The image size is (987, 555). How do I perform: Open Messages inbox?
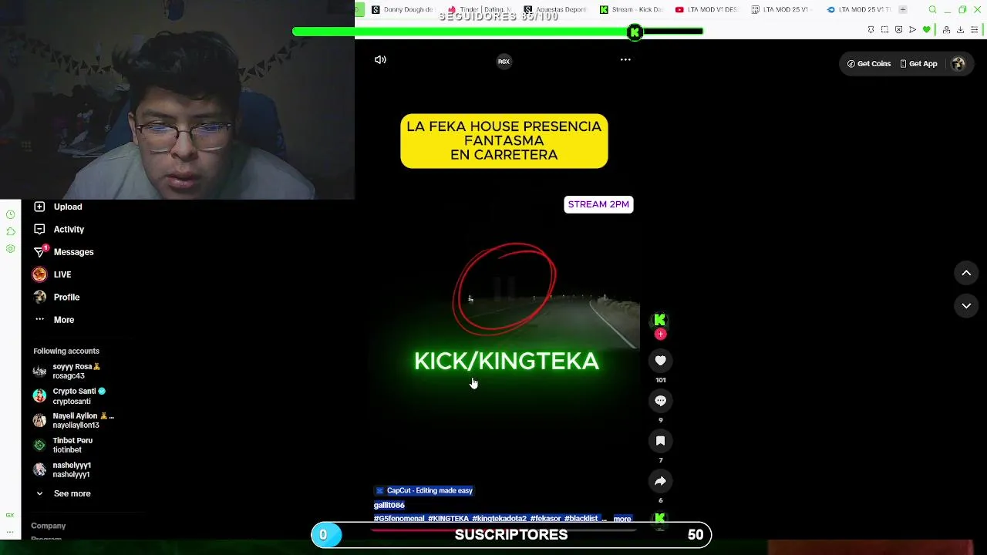coord(73,252)
